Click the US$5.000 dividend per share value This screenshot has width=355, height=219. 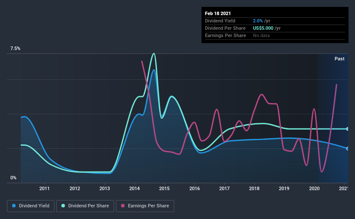(263, 28)
